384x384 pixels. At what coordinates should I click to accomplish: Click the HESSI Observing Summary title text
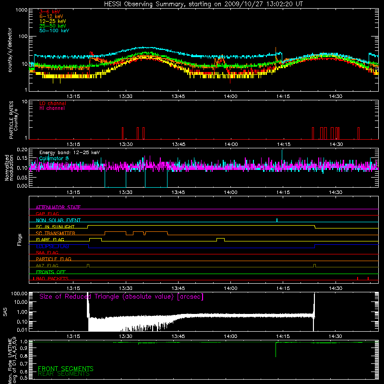[x=203, y=4]
